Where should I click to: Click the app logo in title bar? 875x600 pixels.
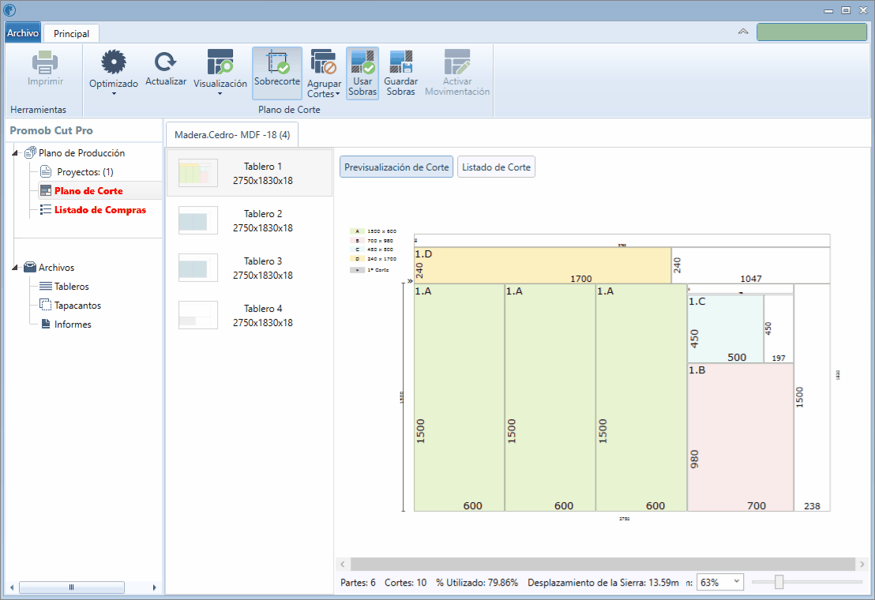click(x=9, y=9)
